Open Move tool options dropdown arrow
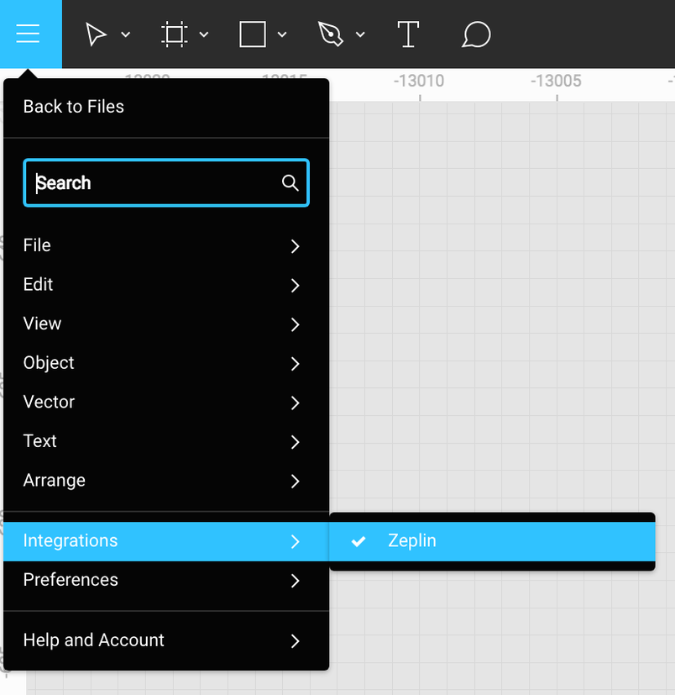The image size is (675, 695). (126, 34)
